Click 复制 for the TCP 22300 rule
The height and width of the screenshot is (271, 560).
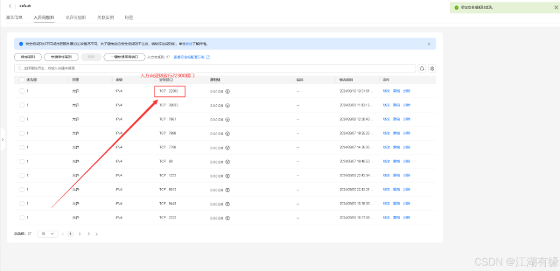[x=396, y=91]
